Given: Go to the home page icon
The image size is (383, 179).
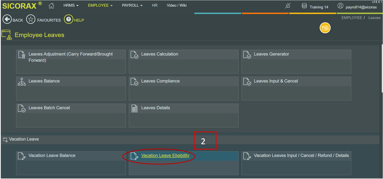Looking at the screenshot, I should [51, 6].
